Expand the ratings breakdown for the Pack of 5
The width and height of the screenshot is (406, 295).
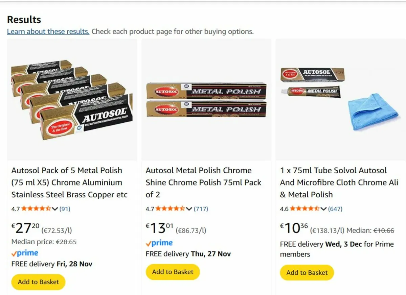[55, 209]
